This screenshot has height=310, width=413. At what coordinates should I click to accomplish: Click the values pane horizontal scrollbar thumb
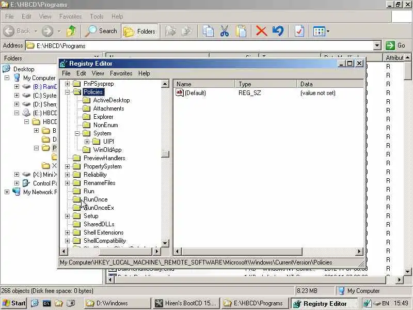242,252
